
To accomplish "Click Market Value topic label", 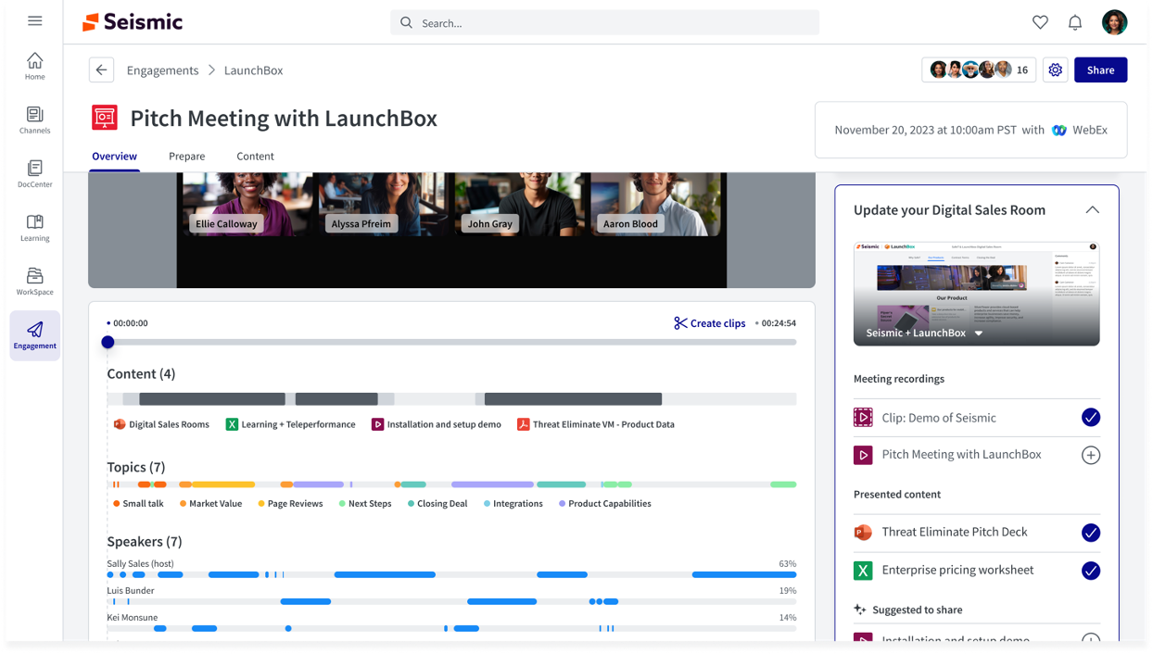I will coord(216,504).
